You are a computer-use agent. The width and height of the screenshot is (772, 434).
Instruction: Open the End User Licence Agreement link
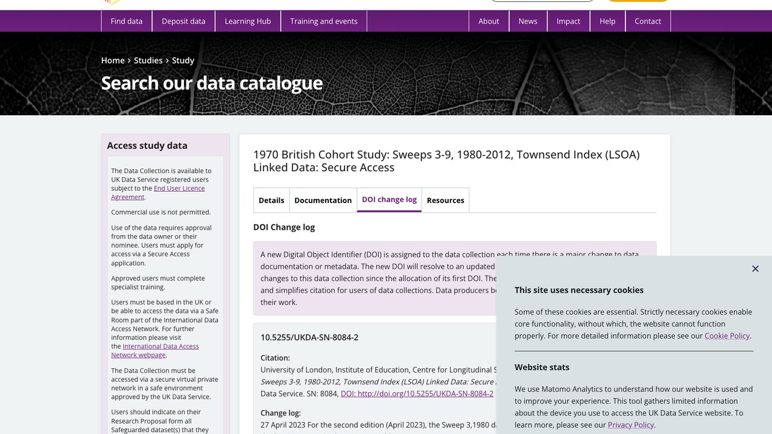(x=158, y=193)
